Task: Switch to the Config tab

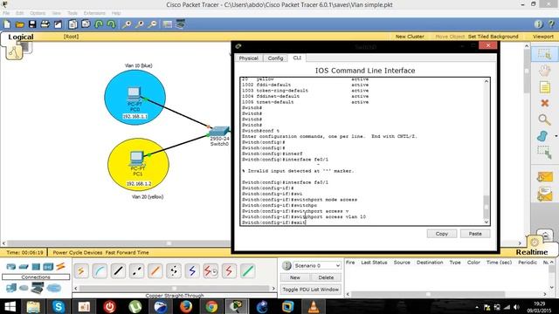Action: coord(276,58)
